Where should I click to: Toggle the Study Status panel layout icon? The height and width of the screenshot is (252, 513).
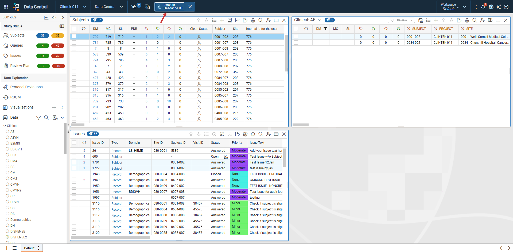62,26
